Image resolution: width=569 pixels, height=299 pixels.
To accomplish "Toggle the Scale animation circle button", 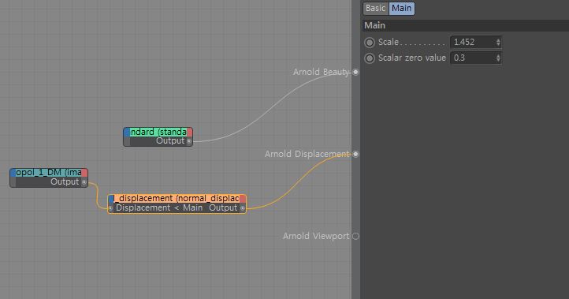I will (x=370, y=43).
